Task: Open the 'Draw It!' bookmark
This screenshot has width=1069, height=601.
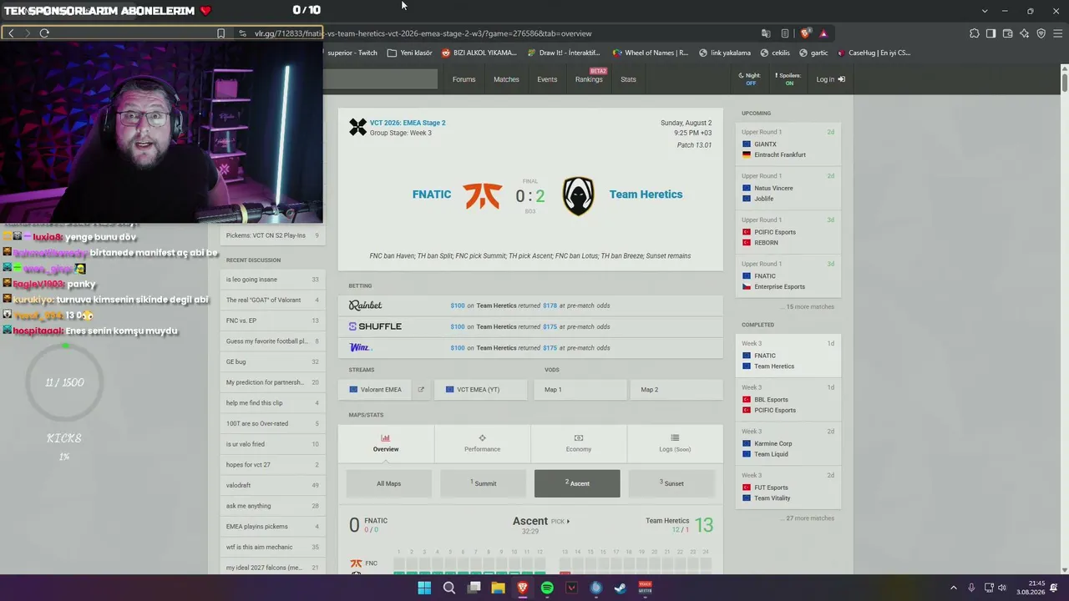Action: coord(564,53)
